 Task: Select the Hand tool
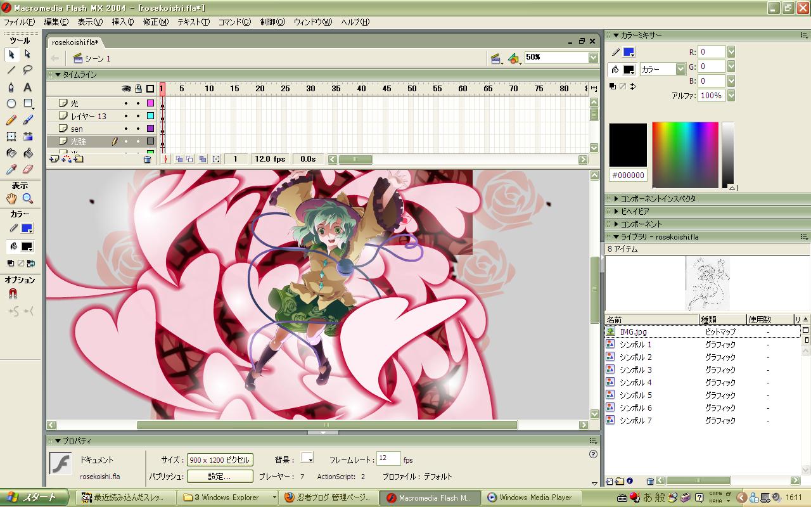click(11, 199)
